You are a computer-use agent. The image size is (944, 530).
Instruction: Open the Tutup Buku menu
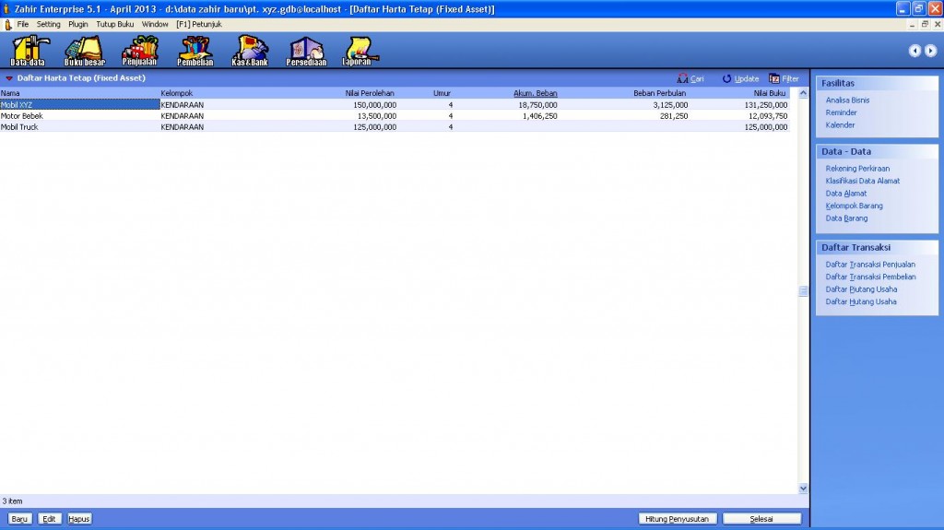coord(114,24)
